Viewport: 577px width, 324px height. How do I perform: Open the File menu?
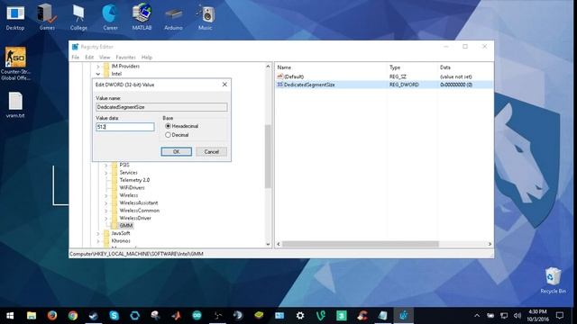75,58
